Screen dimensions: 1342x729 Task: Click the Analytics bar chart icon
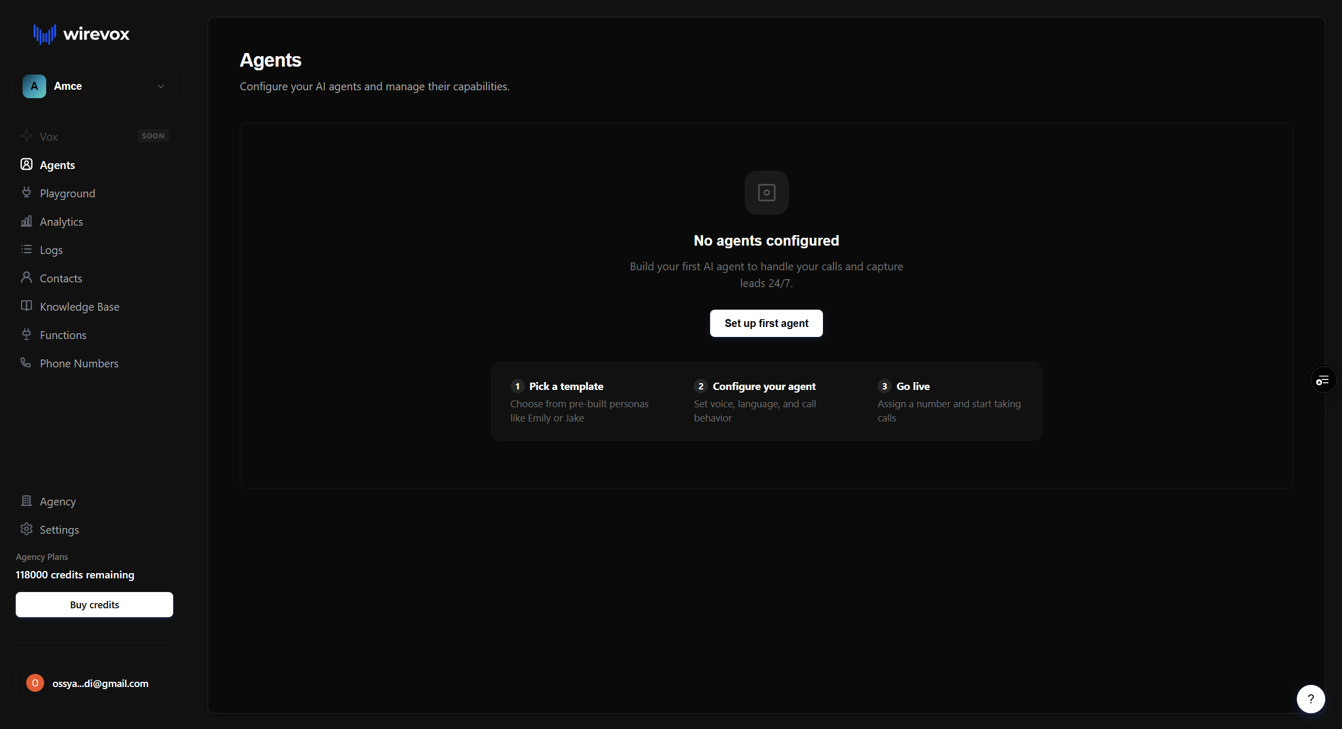pyautogui.click(x=26, y=221)
